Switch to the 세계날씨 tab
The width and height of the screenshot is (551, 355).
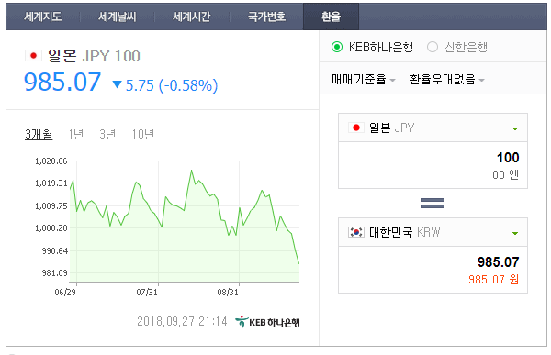point(118,17)
